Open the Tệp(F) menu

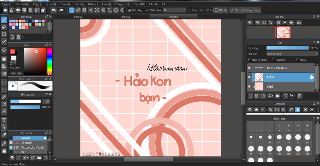coord(6,4)
